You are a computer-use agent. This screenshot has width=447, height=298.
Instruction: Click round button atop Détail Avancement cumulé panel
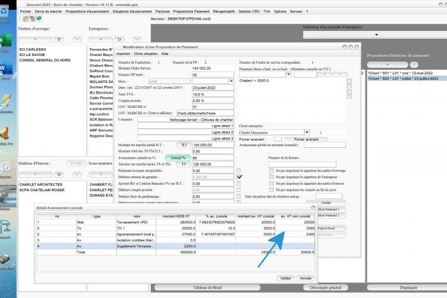tap(313, 208)
